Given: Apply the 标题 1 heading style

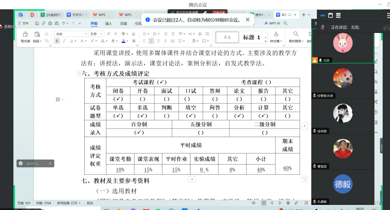Looking at the screenshot, I should (x=252, y=37).
